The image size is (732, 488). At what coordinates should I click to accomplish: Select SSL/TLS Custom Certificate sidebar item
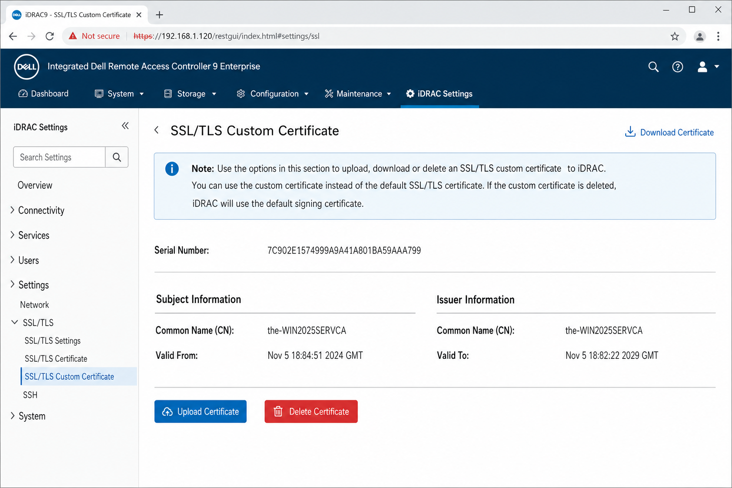pyautogui.click(x=79, y=376)
